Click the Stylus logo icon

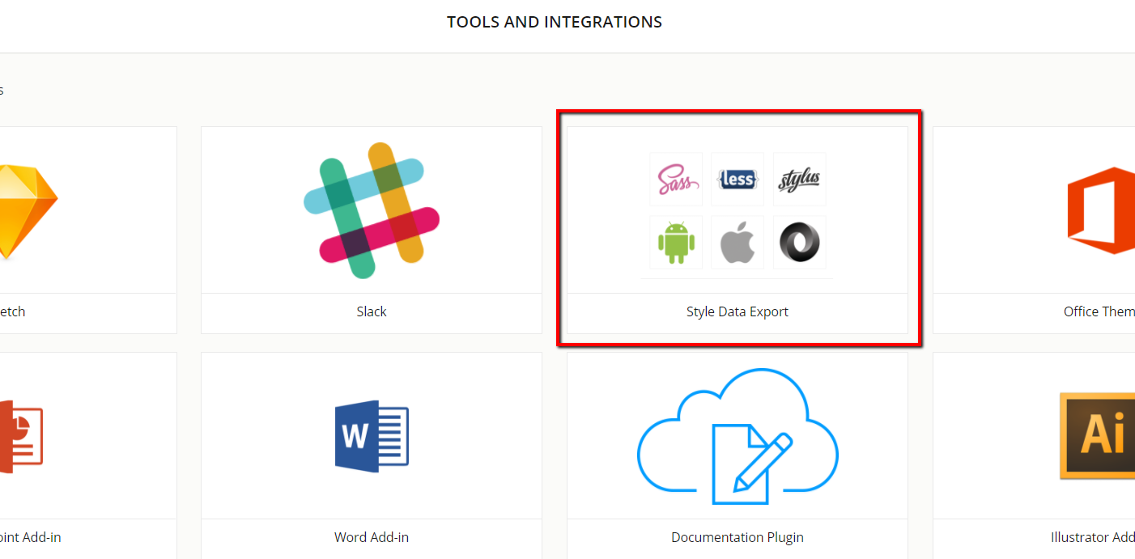tap(799, 180)
